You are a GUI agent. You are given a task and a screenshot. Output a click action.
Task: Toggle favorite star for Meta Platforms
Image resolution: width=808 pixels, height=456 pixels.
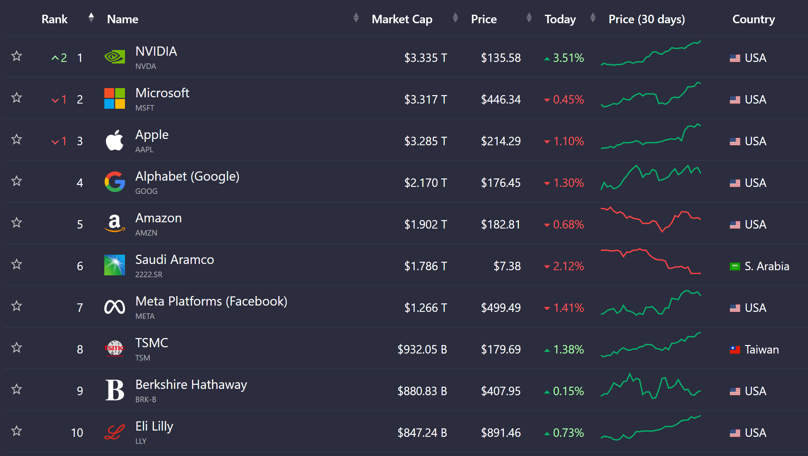click(x=17, y=306)
